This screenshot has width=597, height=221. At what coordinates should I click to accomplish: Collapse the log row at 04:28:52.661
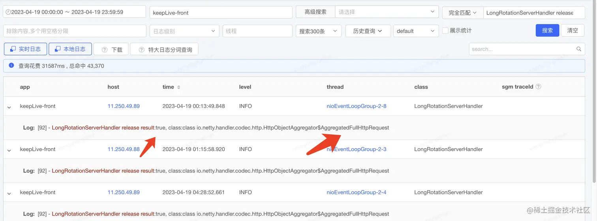(9, 193)
